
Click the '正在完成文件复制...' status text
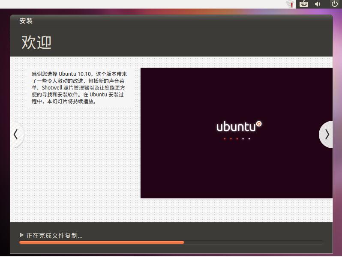[54, 236]
